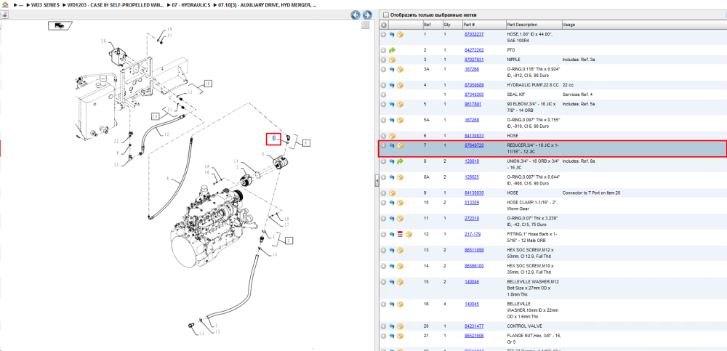Image resolution: width=727 pixels, height=351 pixels.
Task: Click the plus icon in the Ref 16 BELLEVILLE WASHER row
Action: (x=383, y=304)
